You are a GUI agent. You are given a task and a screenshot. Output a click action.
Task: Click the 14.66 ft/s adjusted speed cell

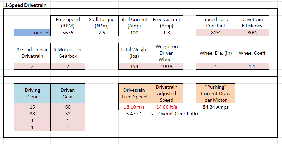[x=167, y=107]
